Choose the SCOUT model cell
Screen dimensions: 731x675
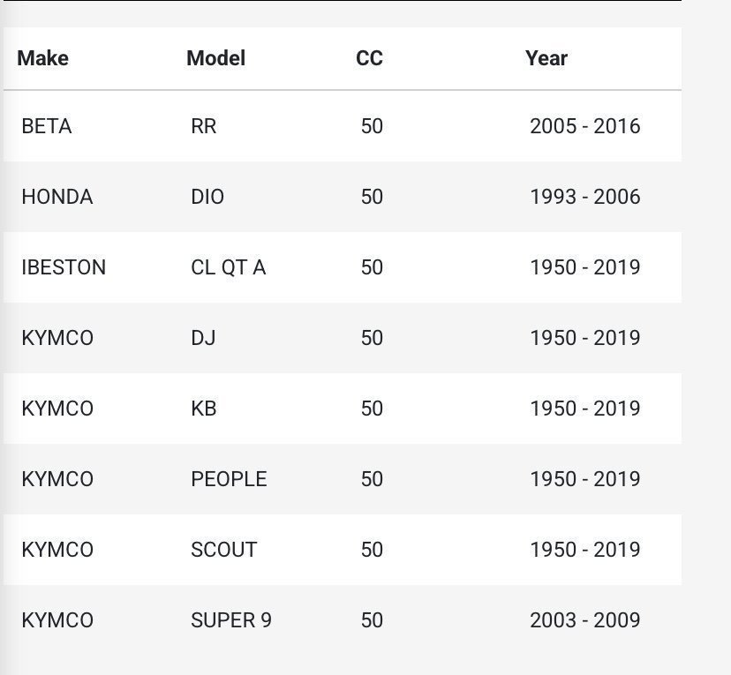point(223,550)
